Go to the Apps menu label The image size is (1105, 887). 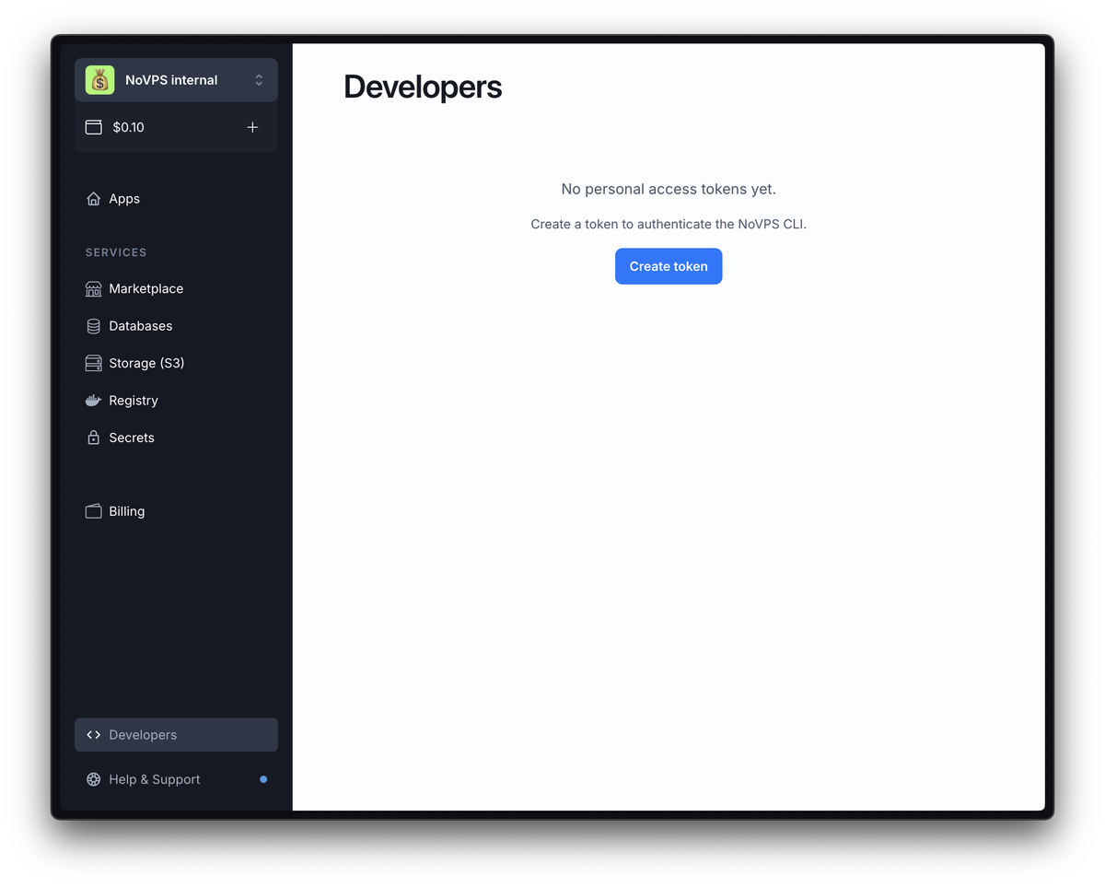[x=124, y=199]
